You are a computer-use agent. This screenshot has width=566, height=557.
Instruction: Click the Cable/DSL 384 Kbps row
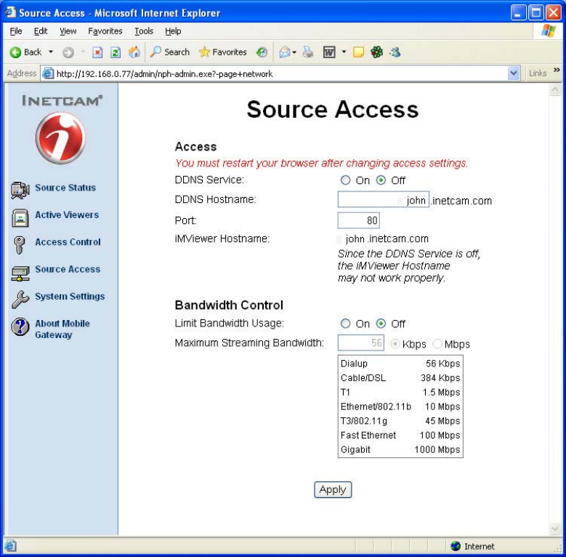pos(400,378)
